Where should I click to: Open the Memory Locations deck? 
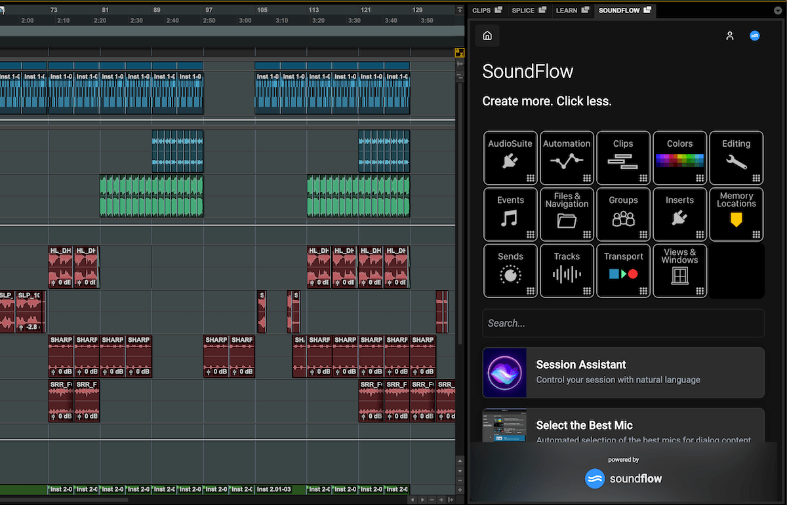pos(736,214)
